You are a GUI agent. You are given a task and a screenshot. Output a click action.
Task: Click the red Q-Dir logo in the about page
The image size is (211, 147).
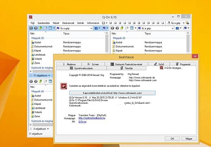tap(64, 86)
